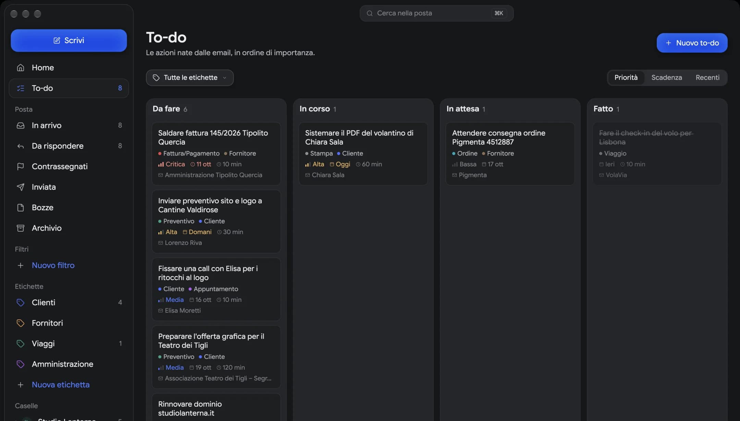Image resolution: width=740 pixels, height=421 pixels.
Task: Open Rinnovare dominio studiolanterna.it card
Action: (x=216, y=408)
